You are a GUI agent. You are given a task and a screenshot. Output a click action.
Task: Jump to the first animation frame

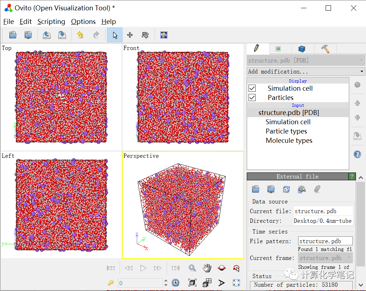point(111,268)
